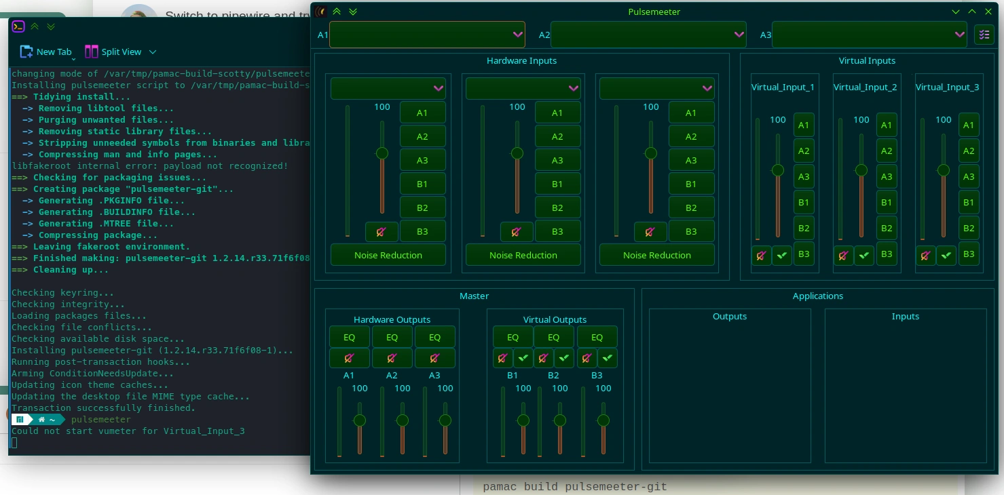Screen dimensions: 1004x495
Task: Route third hardware input to A2
Action: (x=692, y=136)
